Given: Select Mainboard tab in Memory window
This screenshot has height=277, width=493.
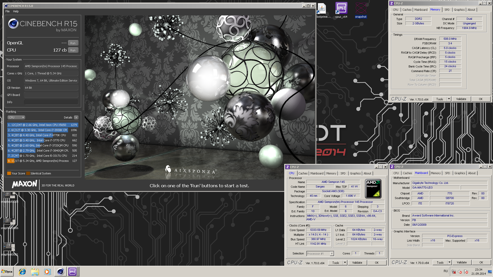Looking at the screenshot, I should coord(421,10).
